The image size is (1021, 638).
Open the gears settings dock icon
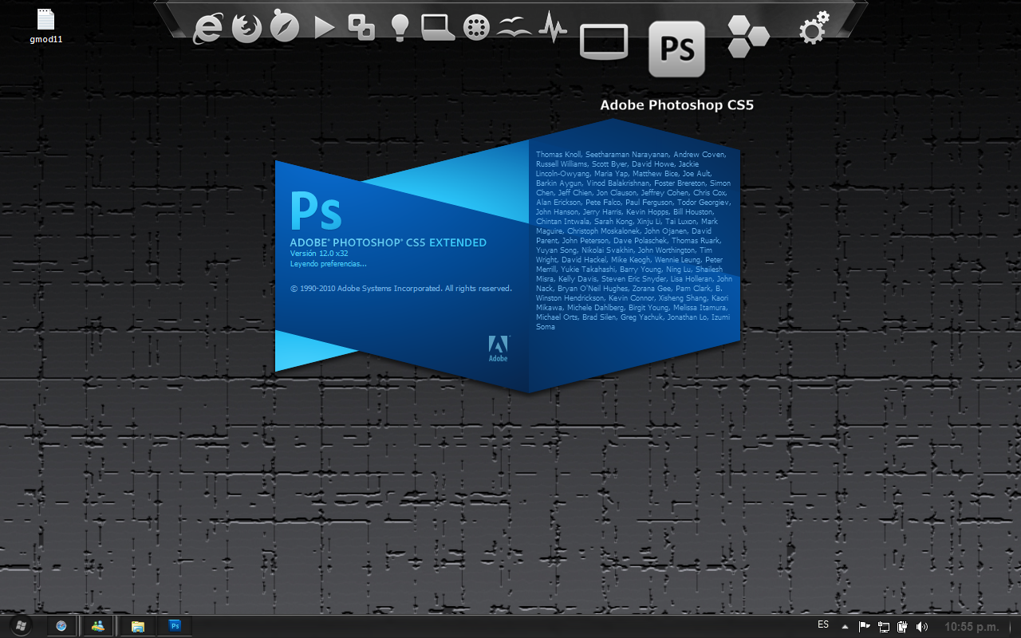(814, 27)
